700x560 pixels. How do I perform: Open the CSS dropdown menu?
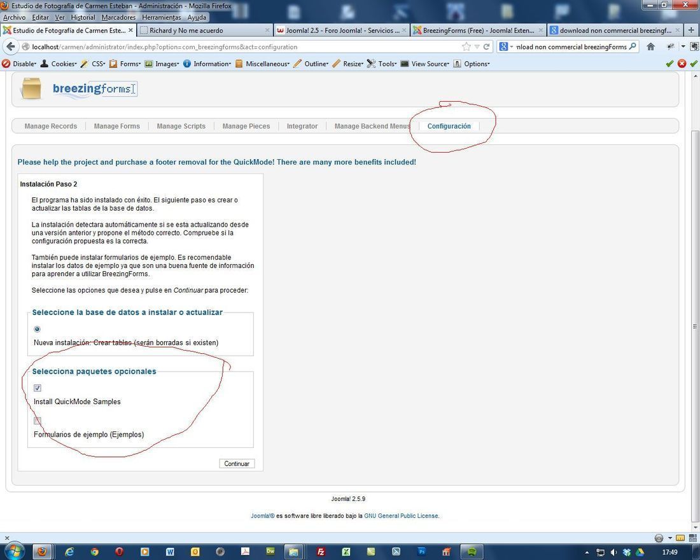point(93,64)
